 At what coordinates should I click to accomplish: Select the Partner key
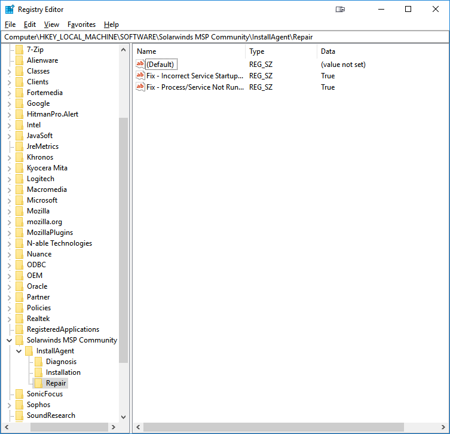[x=38, y=297]
